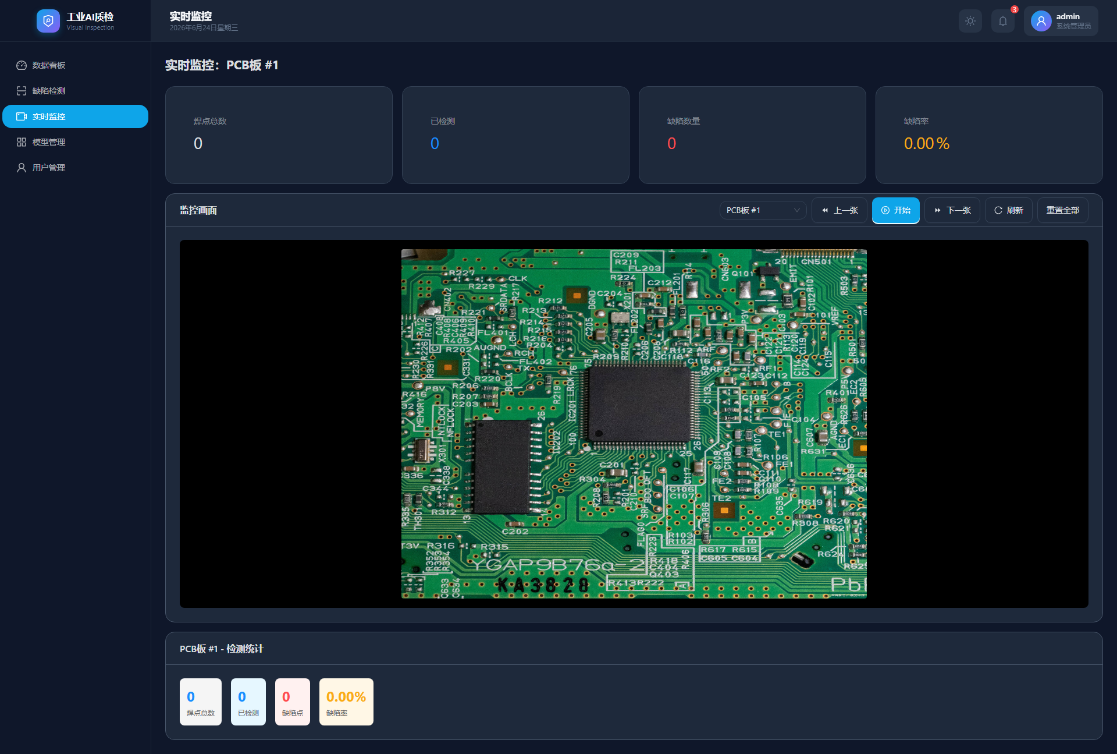
Task: Click the 工业AI质检 shield logo icon
Action: pos(48,21)
